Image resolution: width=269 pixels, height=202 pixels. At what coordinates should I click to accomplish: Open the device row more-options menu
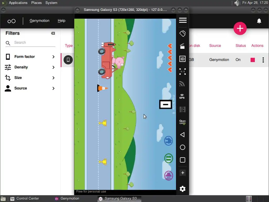[263, 60]
